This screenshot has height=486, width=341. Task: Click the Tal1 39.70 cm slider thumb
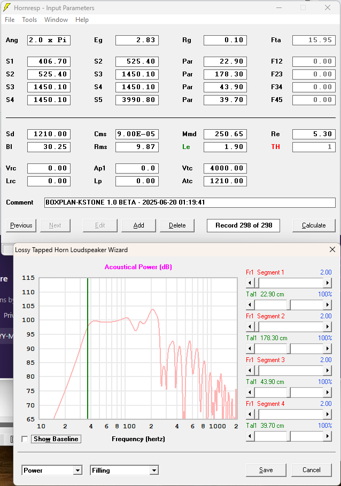pos(289,436)
